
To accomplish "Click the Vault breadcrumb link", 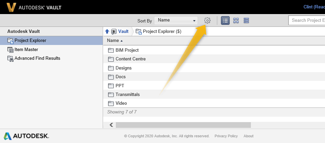I will [x=123, y=32].
